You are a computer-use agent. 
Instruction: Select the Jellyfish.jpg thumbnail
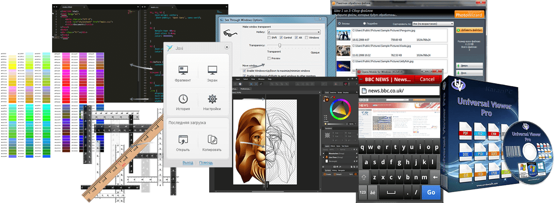click(343, 65)
